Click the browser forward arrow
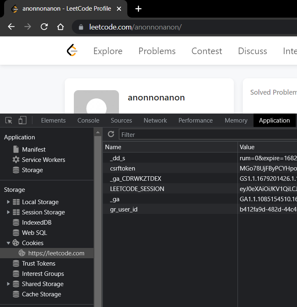The width and height of the screenshot is (297, 307). (x=27, y=27)
